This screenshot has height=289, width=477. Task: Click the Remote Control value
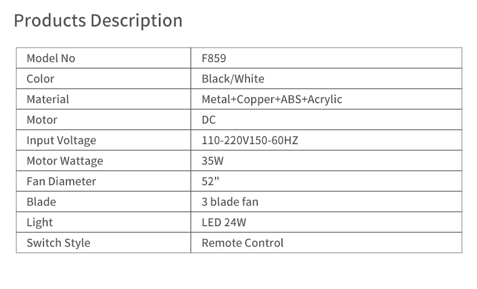242,243
